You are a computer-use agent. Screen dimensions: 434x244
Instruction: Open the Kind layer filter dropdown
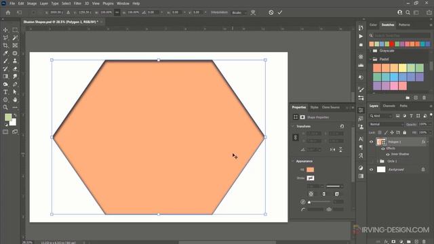(x=381, y=116)
